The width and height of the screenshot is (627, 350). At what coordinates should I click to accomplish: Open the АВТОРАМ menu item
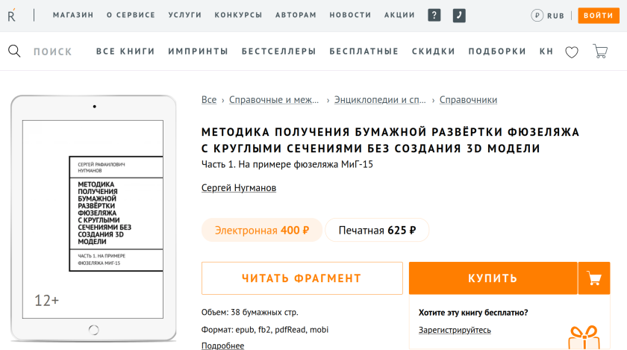pyautogui.click(x=296, y=15)
